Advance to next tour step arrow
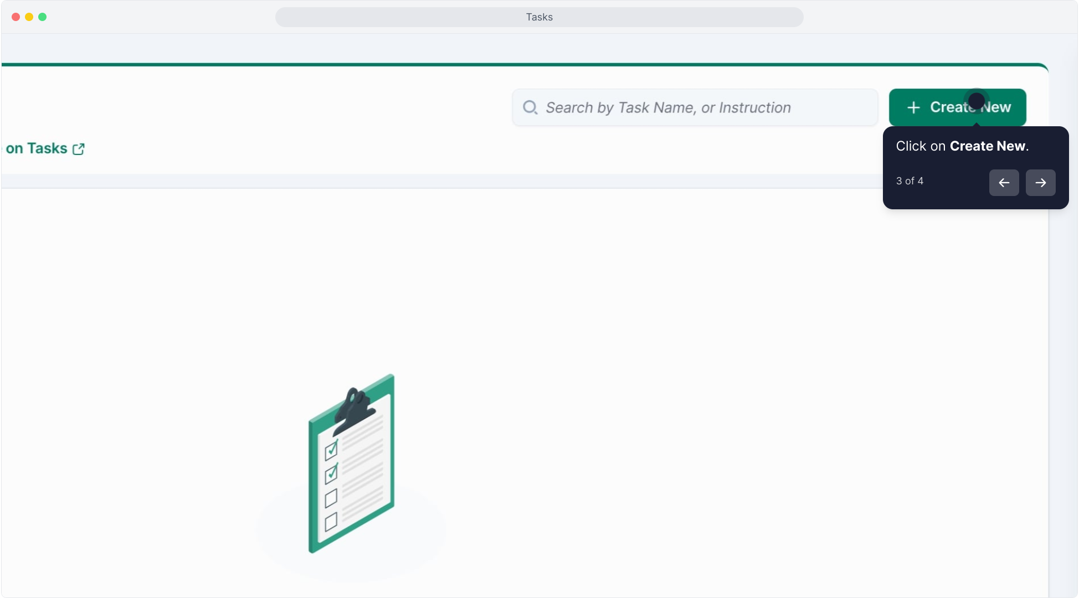The image size is (1079, 598). point(1040,183)
